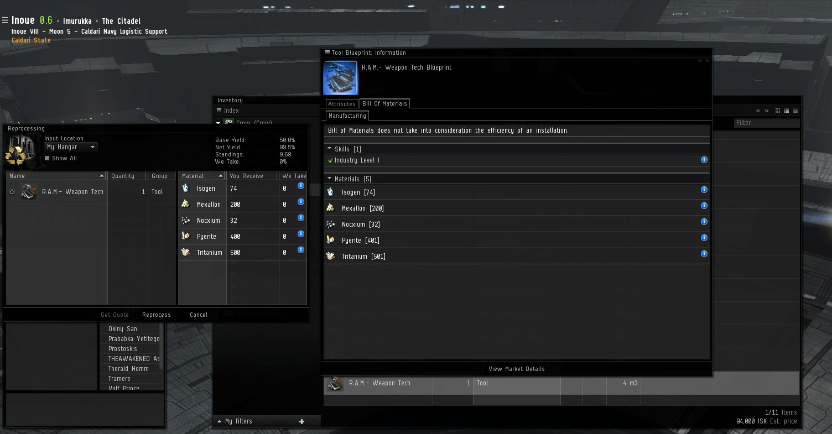Switch Inventory to details view mode
This screenshot has height=434, width=832.
click(787, 111)
